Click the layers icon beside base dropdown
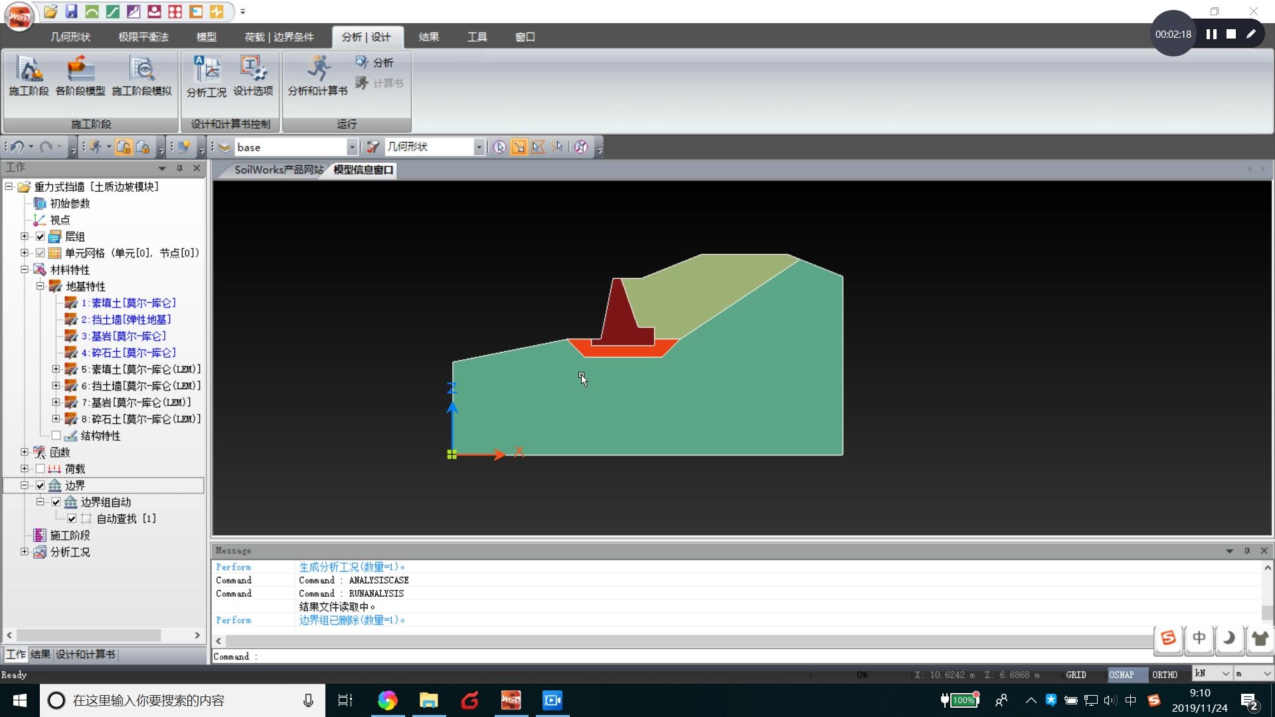This screenshot has width=1275, height=717. click(x=224, y=147)
